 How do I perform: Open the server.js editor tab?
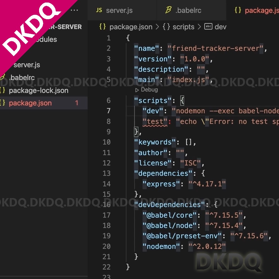tap(122, 10)
